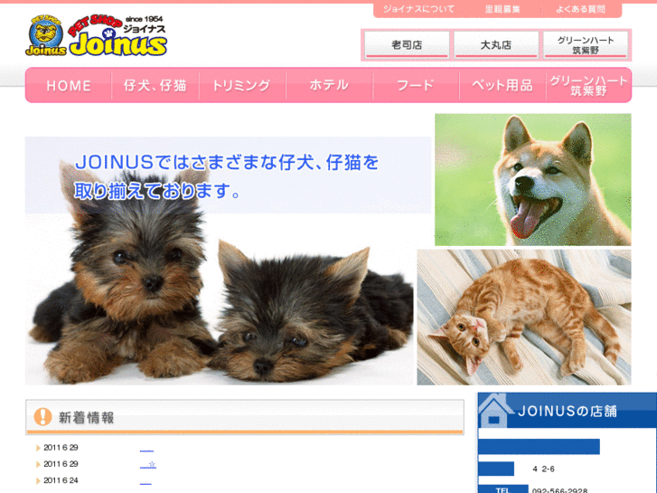Open the ジョイナスについて top link
Viewport: 657px width, 493px height.
[x=418, y=9]
